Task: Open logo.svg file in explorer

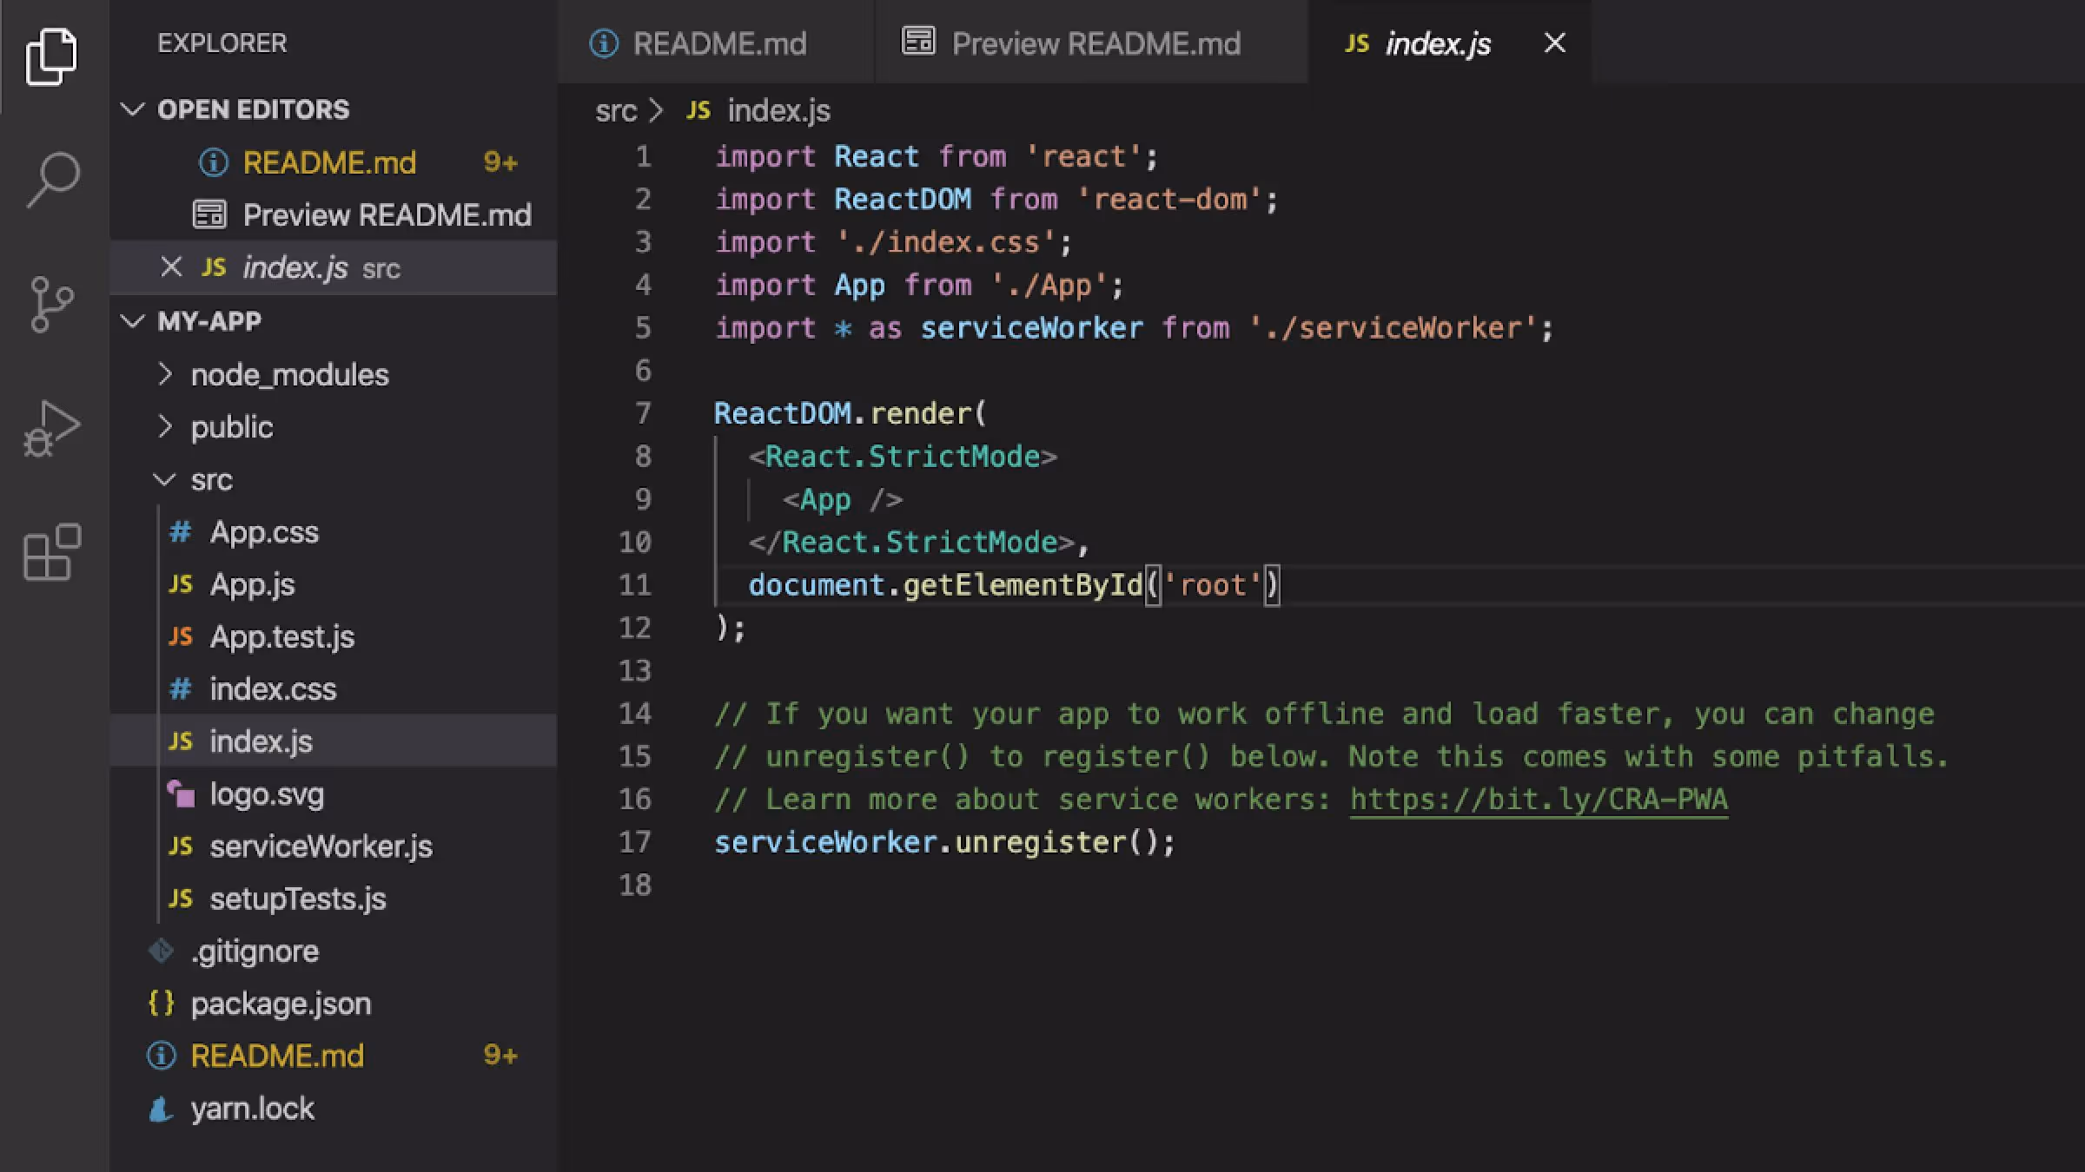Action: [x=266, y=794]
